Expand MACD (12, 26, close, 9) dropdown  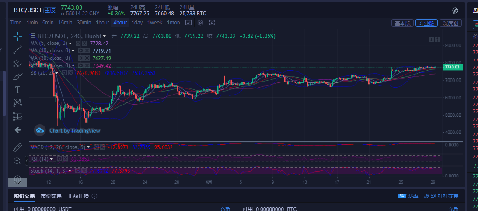88,147
